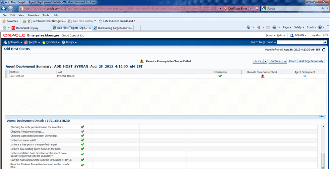Click the blue IE Help question icon
The height and width of the screenshot is (169, 330).
320,27
